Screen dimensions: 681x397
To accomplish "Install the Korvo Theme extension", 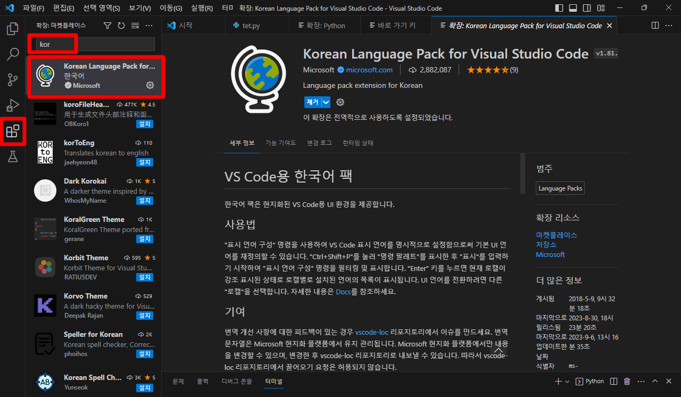I will (x=145, y=316).
